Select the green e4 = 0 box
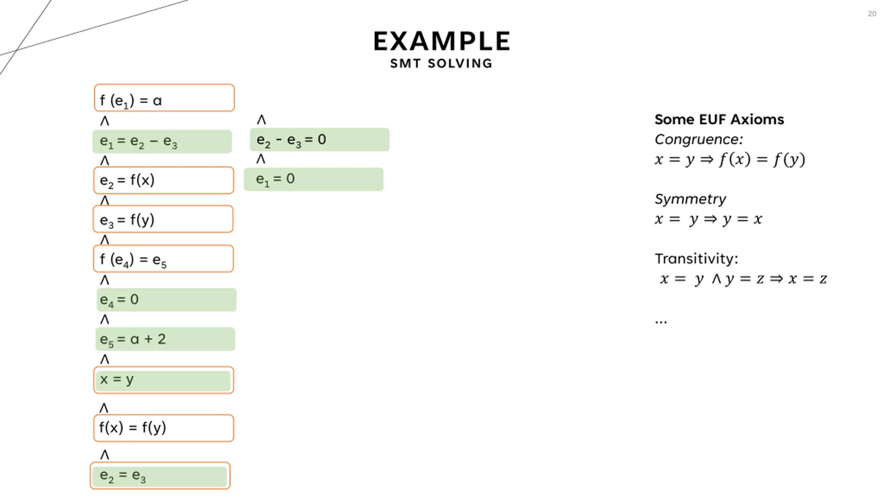The width and height of the screenshot is (884, 497). 166,300
